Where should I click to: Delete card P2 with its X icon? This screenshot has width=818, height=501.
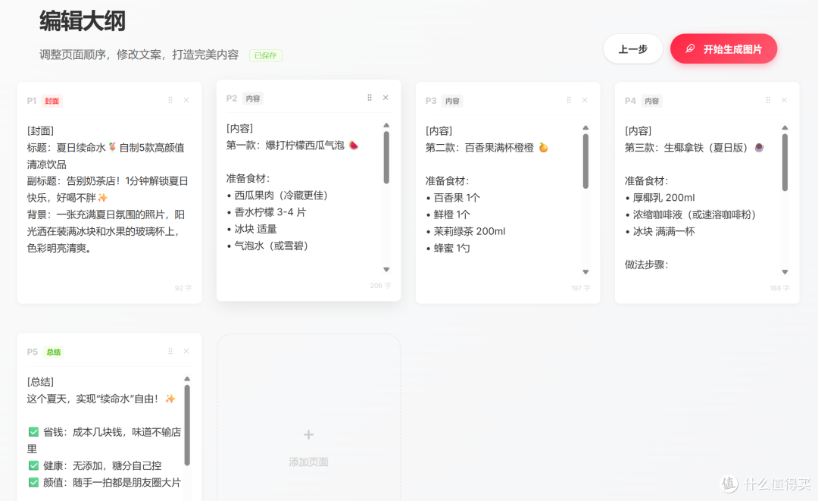click(x=386, y=98)
